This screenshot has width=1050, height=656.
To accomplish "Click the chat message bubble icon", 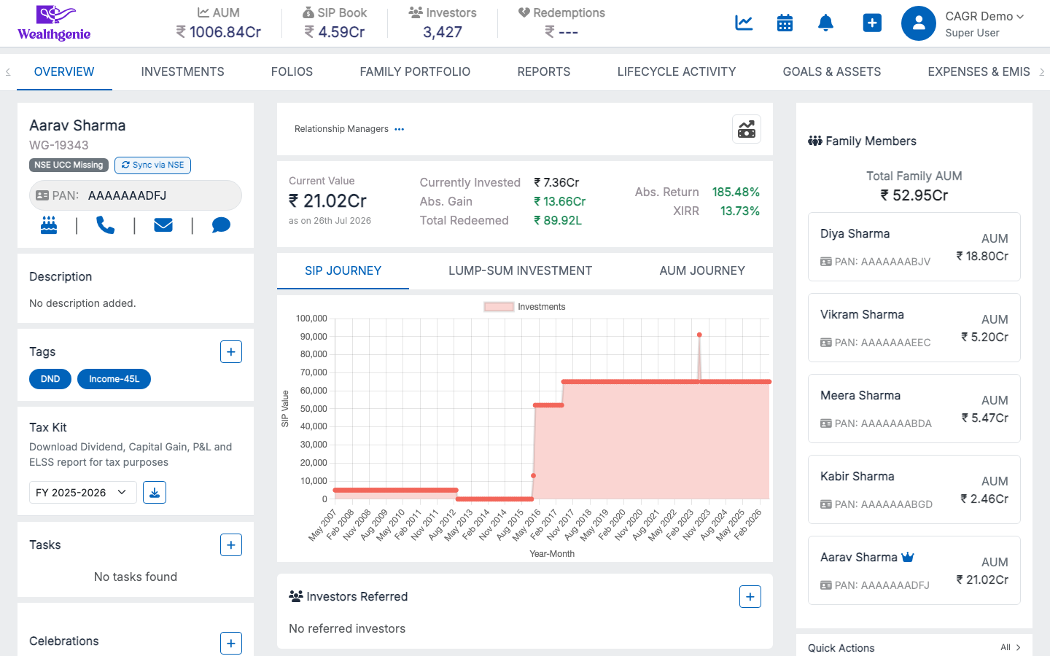I will 221,225.
